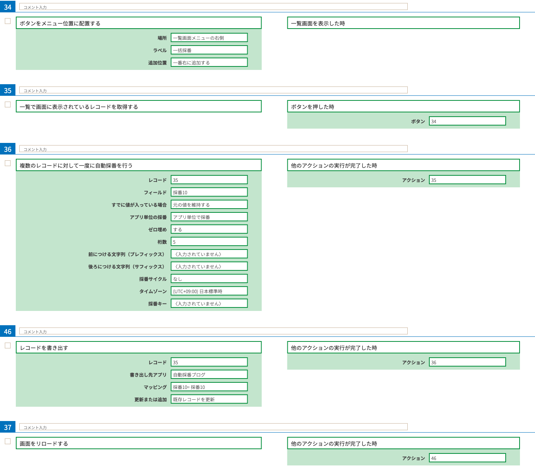Open the 場所 field showing 一覧画面メニューの右側
Viewport: 535px width, 472px height.
click(x=209, y=38)
